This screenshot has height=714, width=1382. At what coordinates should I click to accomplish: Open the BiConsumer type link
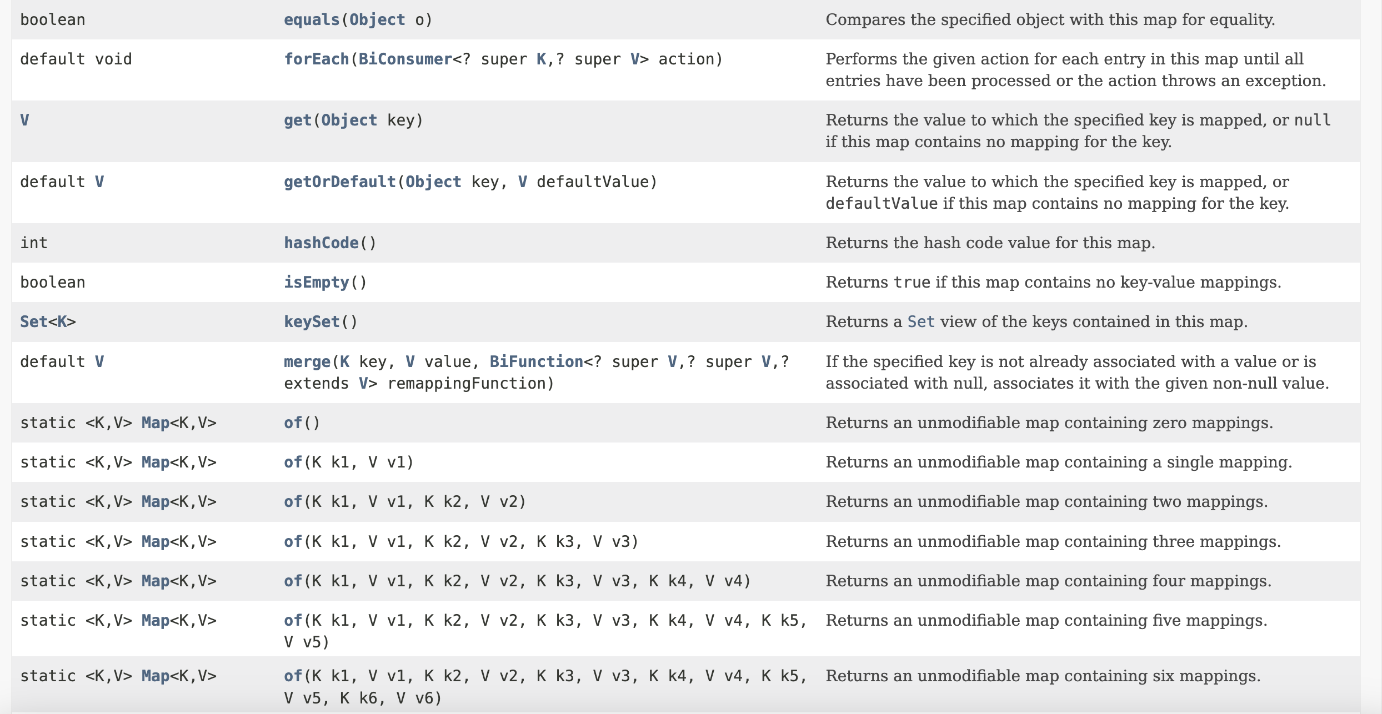[x=405, y=59]
